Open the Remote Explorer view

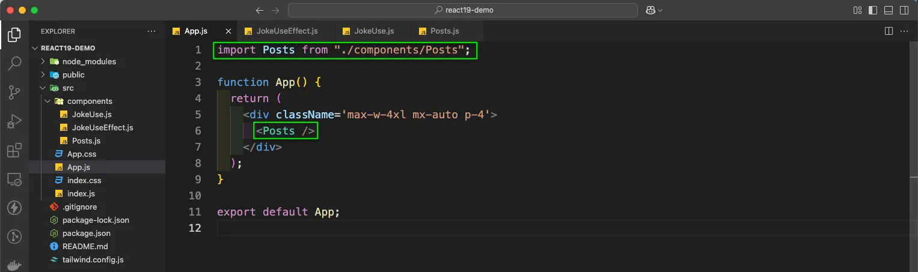(14, 179)
